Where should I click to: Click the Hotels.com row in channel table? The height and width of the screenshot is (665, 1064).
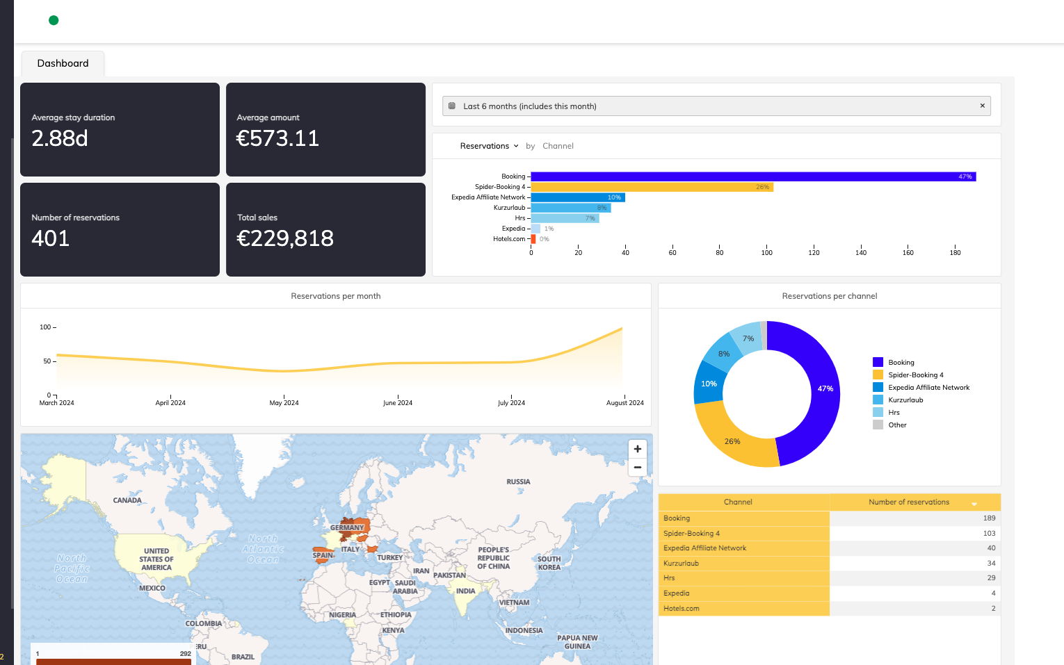pos(743,609)
